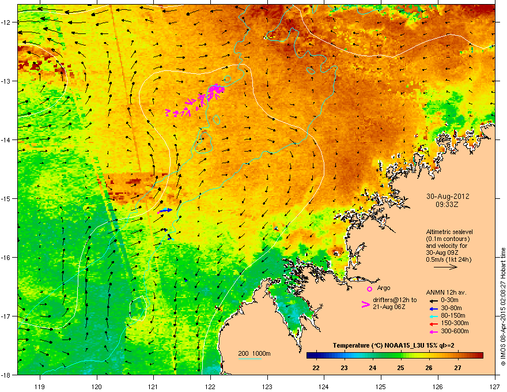Click the latitude axis label -15
Viewport: 507px width, 392px height.
(x=6, y=198)
